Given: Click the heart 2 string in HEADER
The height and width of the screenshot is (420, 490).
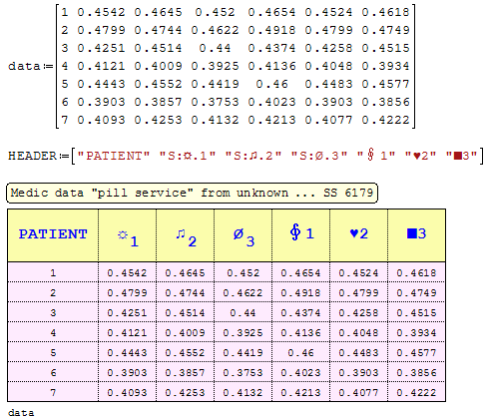Looking at the screenshot, I should [420, 156].
